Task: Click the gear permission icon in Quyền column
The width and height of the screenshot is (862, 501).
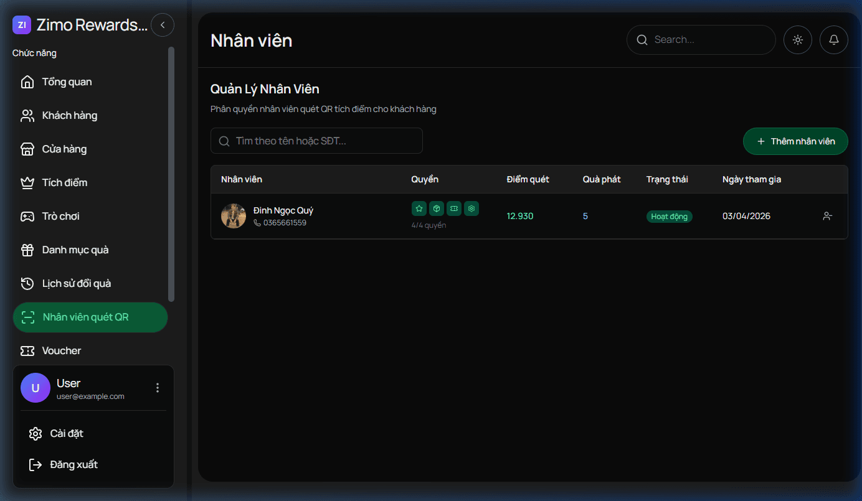Action: coord(471,208)
